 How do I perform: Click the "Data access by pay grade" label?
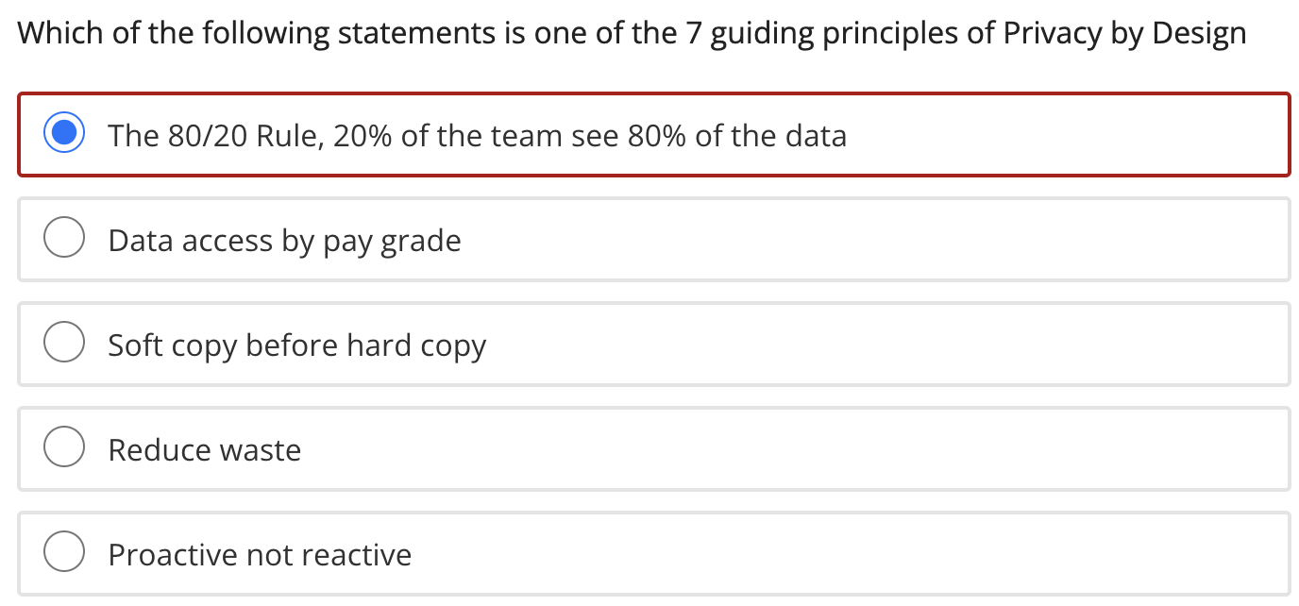(x=284, y=241)
